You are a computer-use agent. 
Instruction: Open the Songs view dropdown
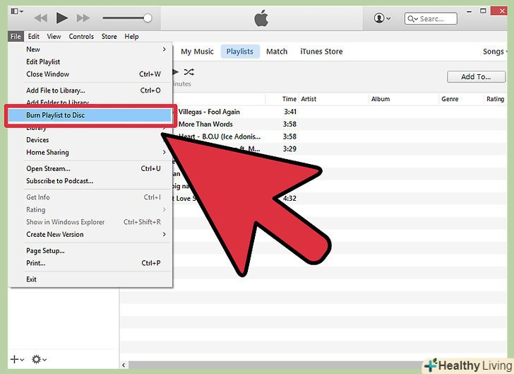[495, 52]
